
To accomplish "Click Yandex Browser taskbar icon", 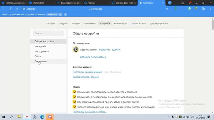I will click(27, 117).
